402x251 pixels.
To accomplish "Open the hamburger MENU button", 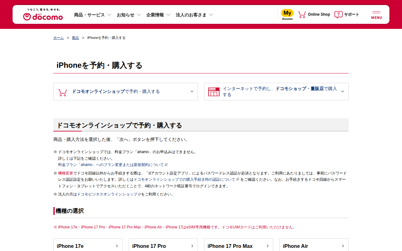I will point(377,15).
